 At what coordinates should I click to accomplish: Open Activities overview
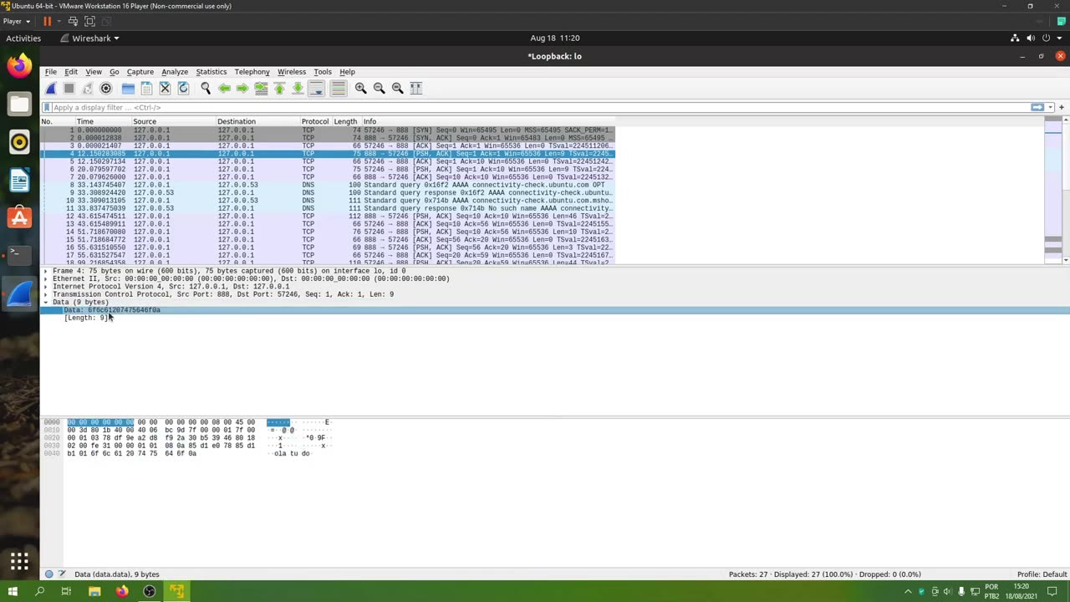(23, 38)
